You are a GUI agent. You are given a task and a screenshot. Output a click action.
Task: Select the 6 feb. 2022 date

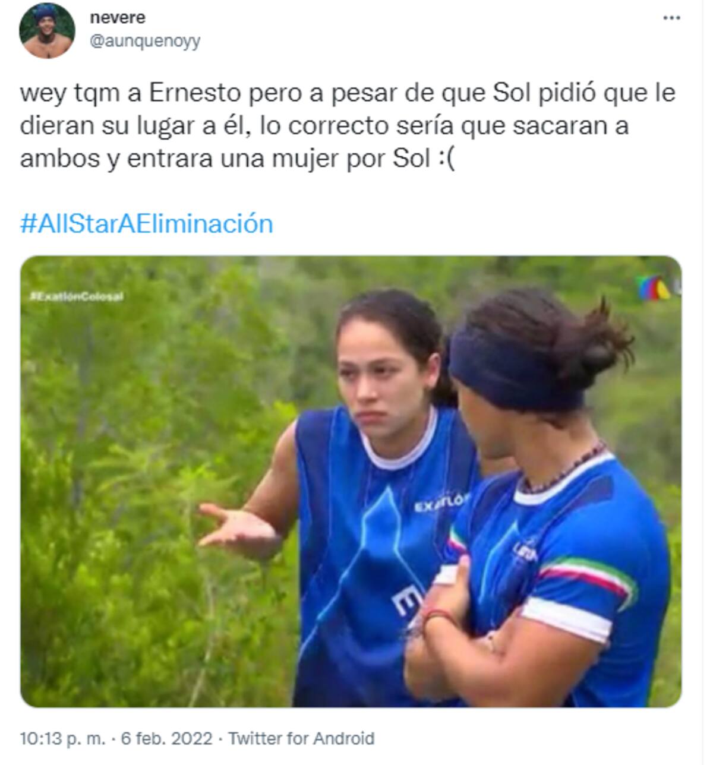(x=166, y=738)
